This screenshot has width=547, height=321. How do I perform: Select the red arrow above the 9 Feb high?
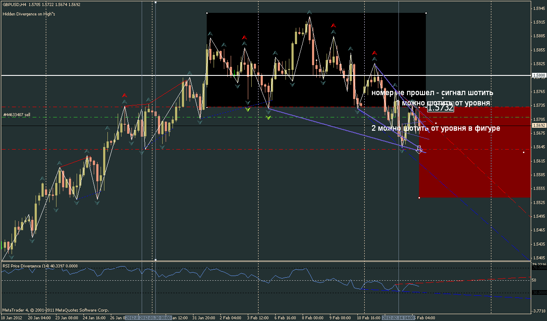(333, 26)
